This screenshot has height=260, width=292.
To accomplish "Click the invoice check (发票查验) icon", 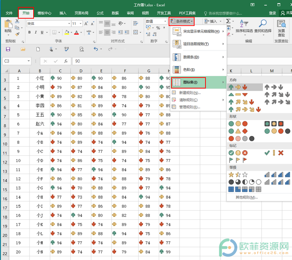I will pos(281,28).
